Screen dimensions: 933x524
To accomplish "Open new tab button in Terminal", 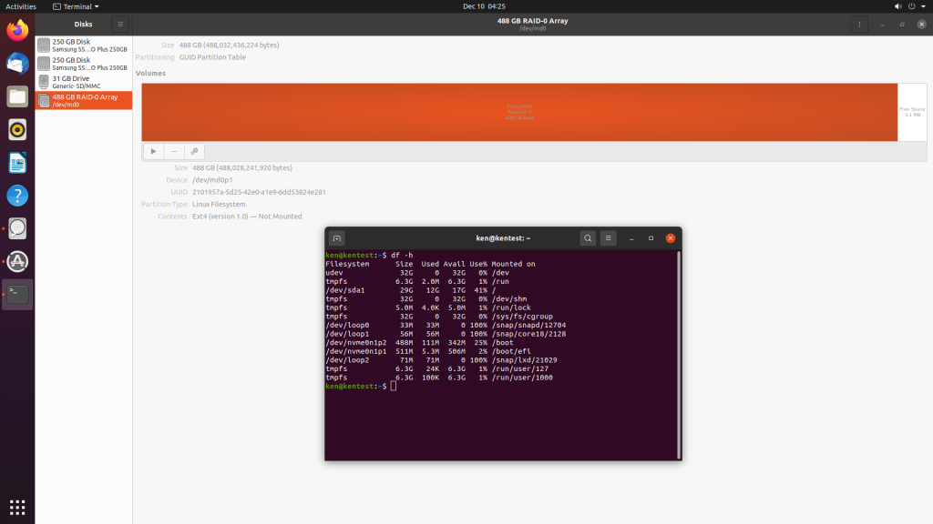I will (x=337, y=238).
